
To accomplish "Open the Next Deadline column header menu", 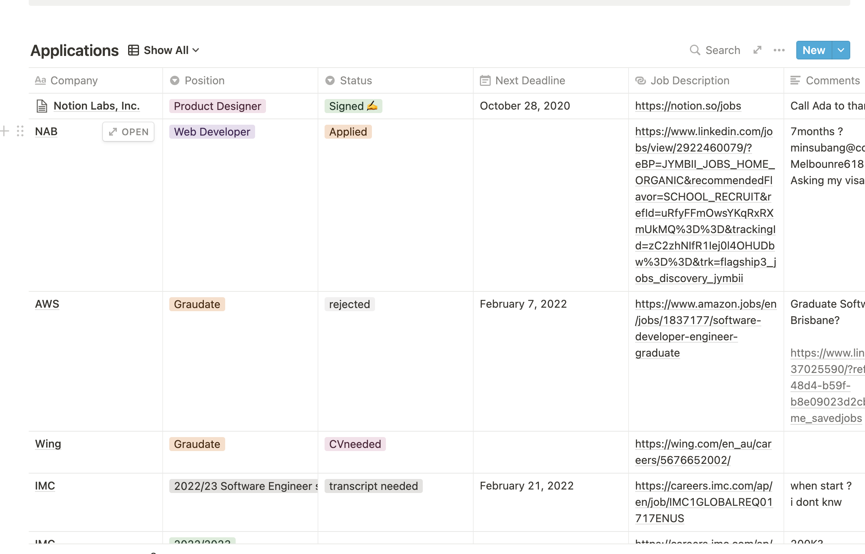I will [x=551, y=80].
